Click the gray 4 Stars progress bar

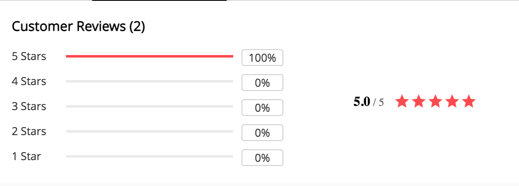[x=150, y=81]
